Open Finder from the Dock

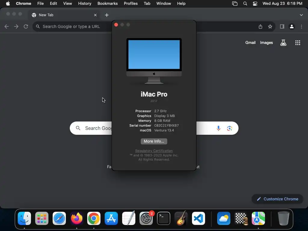(24, 218)
